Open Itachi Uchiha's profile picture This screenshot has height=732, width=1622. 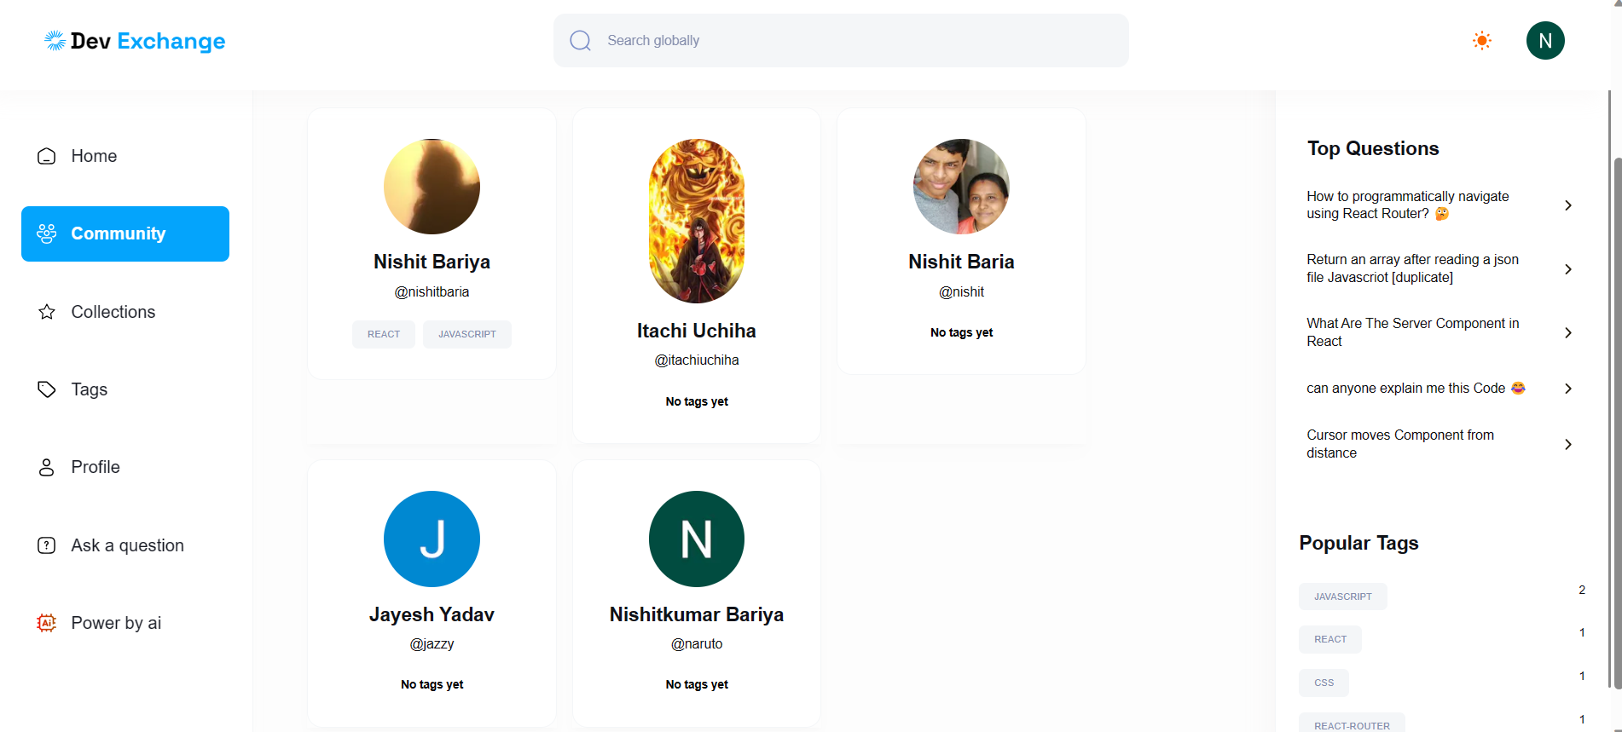point(696,221)
